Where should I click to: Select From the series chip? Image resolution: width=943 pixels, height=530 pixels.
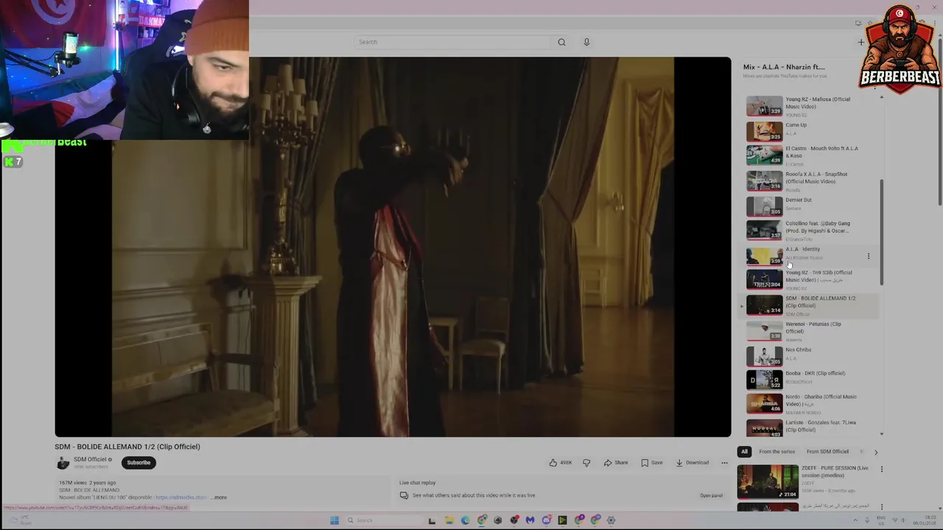[x=777, y=451]
